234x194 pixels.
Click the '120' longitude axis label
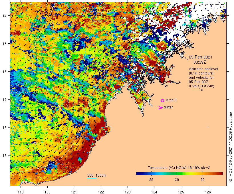tap(47, 192)
